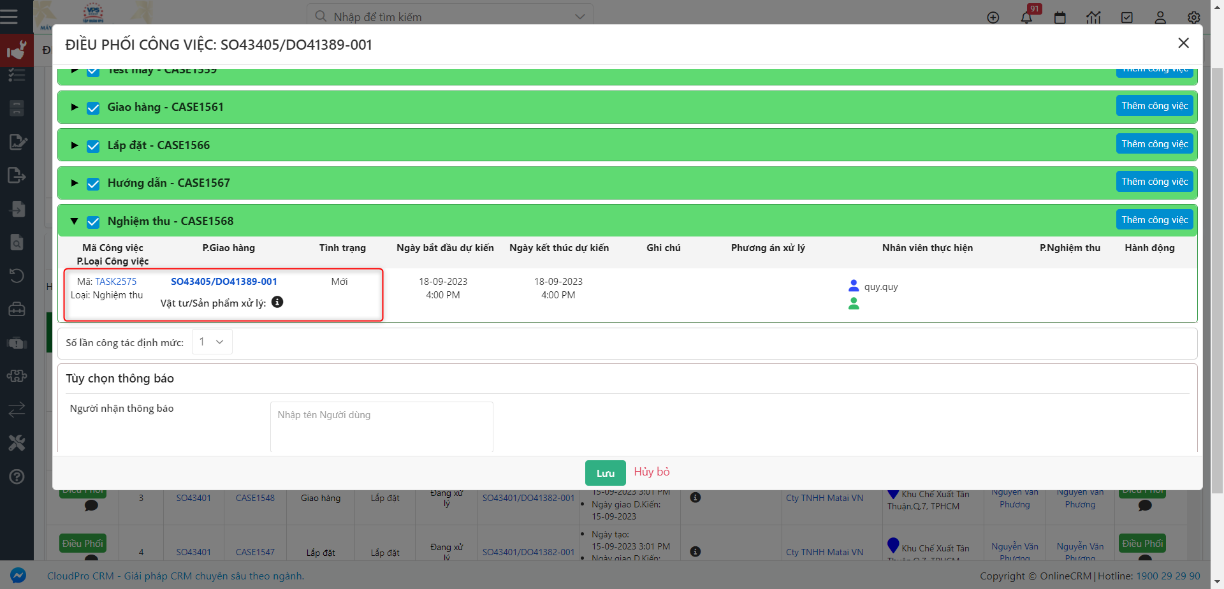Open the quick create plus icon
This screenshot has height=589, width=1224.
(x=993, y=17)
